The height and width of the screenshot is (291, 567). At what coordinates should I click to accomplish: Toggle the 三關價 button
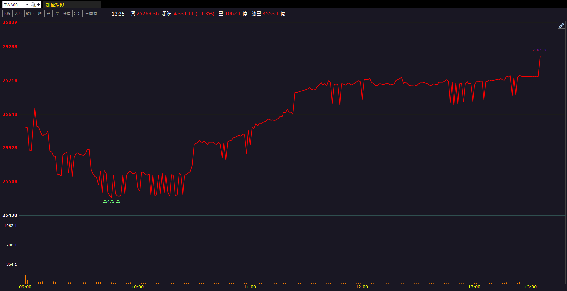tap(91, 14)
